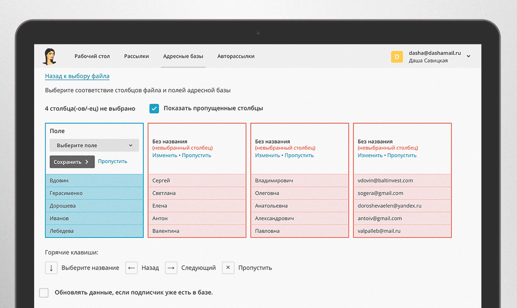Click the 'Светлана' cell
The width and height of the screenshot is (517, 308).
pyautogui.click(x=197, y=193)
